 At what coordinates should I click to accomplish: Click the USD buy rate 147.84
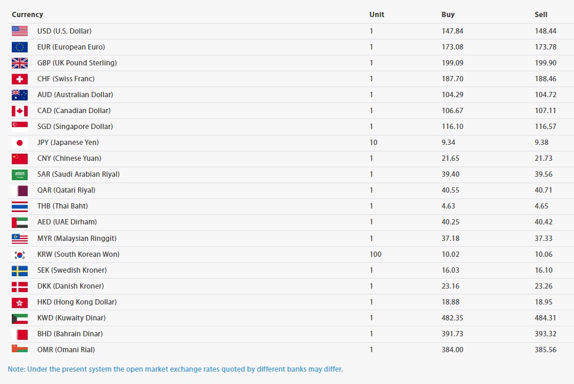click(x=452, y=31)
